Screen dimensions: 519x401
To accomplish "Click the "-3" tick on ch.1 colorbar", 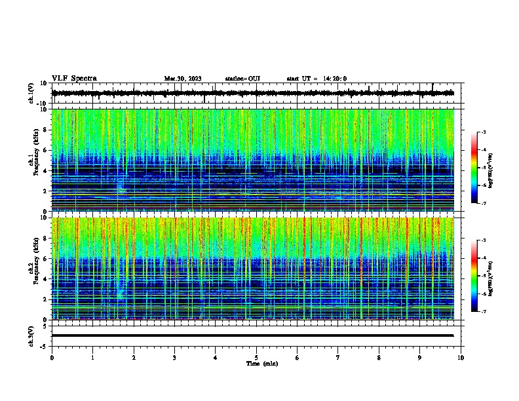I will pyautogui.click(x=484, y=132).
